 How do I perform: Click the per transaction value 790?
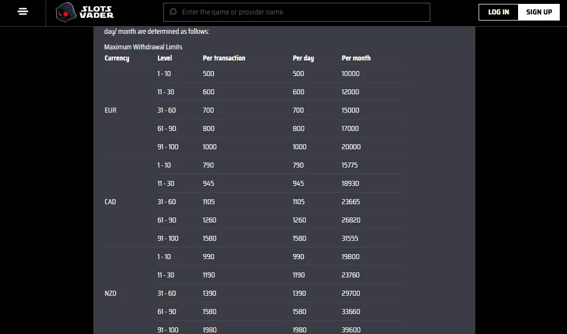coord(208,165)
